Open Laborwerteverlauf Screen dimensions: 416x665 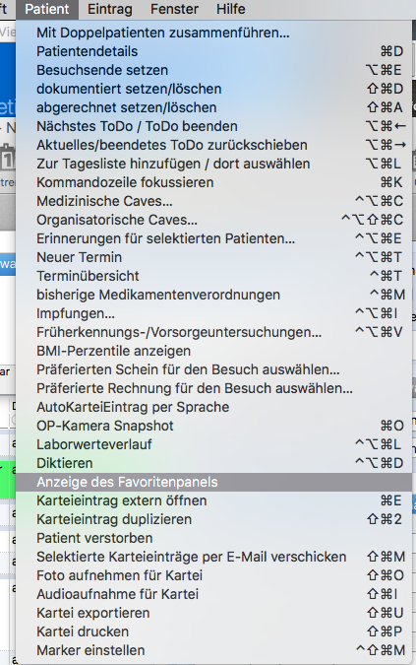tap(213, 444)
